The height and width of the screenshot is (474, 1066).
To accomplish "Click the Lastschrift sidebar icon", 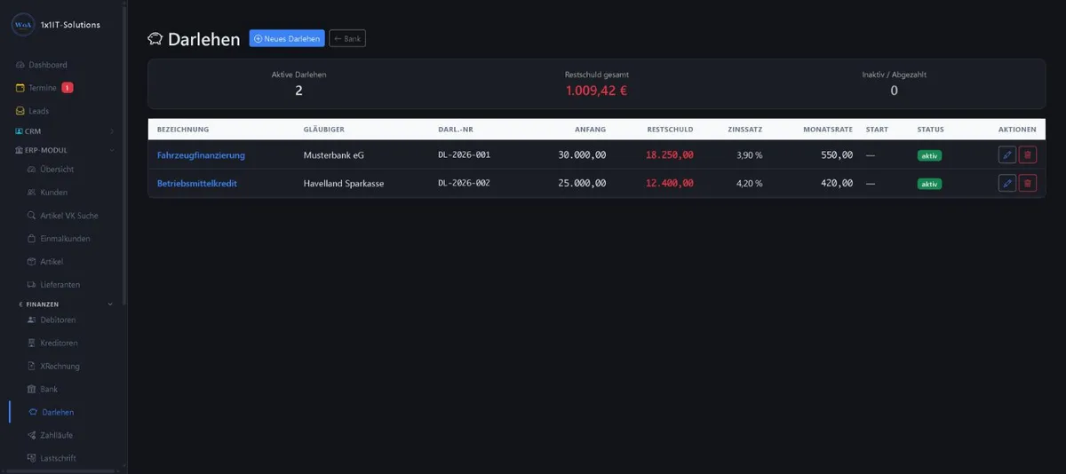I will coord(32,458).
